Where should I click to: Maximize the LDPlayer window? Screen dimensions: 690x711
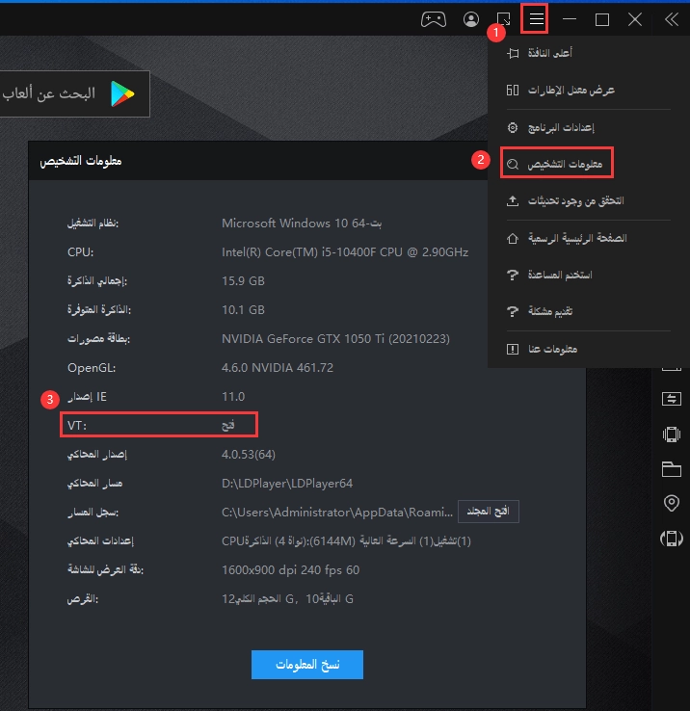602,19
